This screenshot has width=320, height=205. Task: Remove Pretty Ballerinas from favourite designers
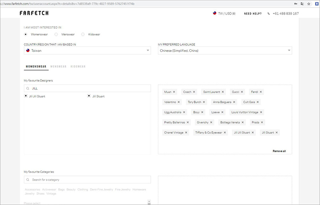click(188, 122)
